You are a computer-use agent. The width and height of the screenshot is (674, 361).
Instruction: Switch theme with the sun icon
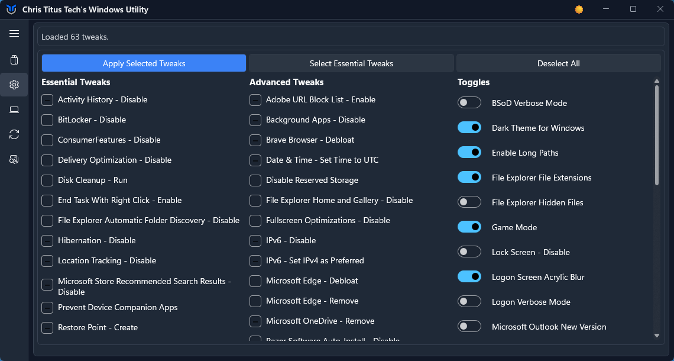(x=579, y=9)
